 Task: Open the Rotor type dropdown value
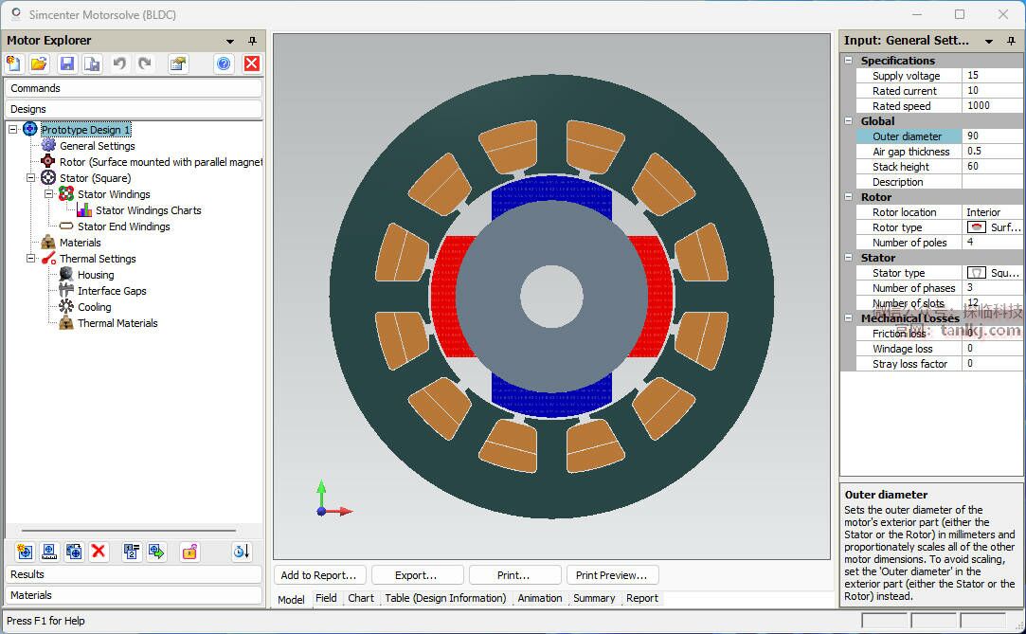[x=993, y=227]
